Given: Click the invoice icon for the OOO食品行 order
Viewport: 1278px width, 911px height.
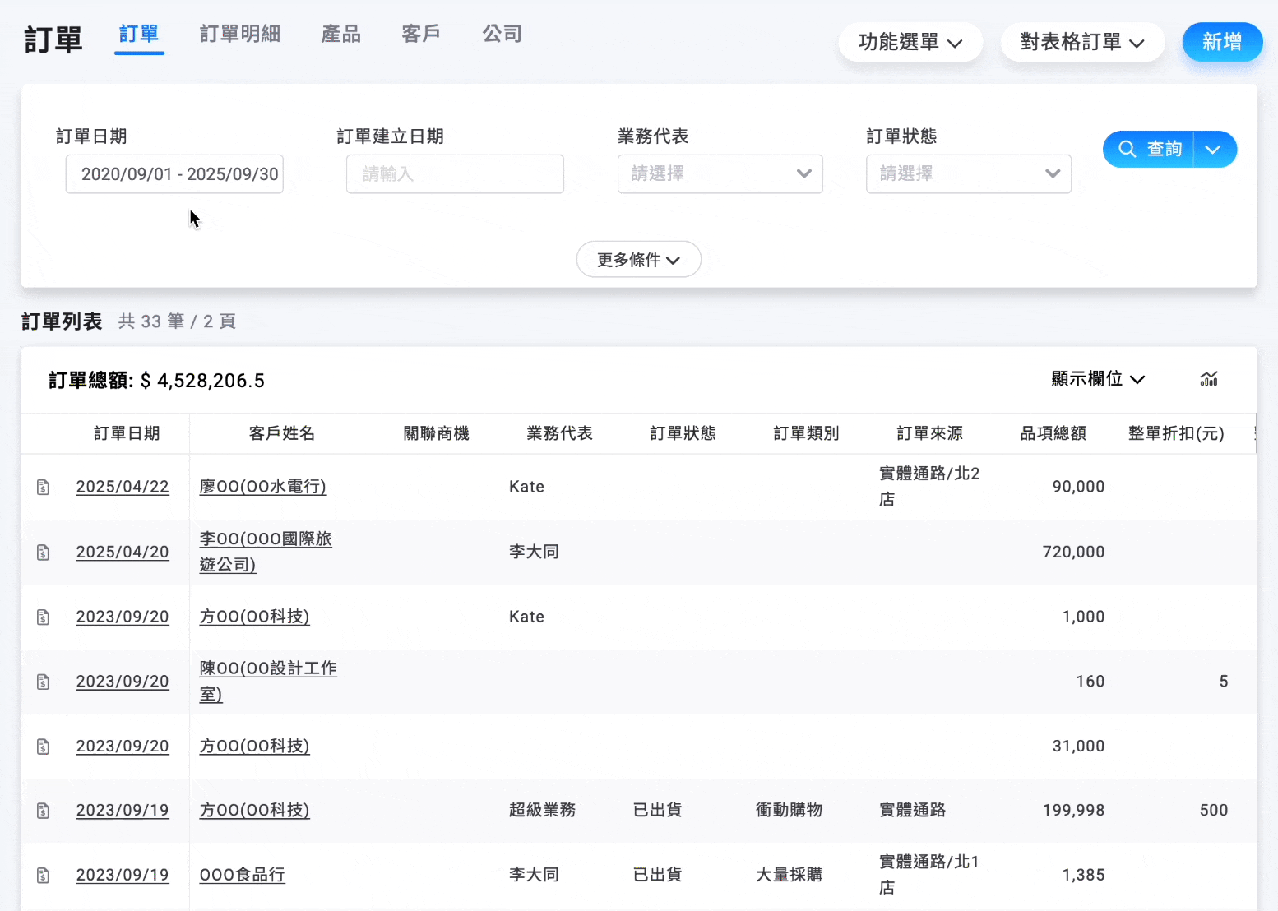Looking at the screenshot, I should tap(44, 875).
